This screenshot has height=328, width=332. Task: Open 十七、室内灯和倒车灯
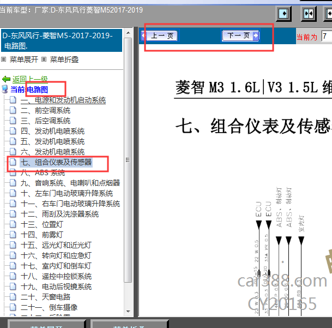(56, 266)
